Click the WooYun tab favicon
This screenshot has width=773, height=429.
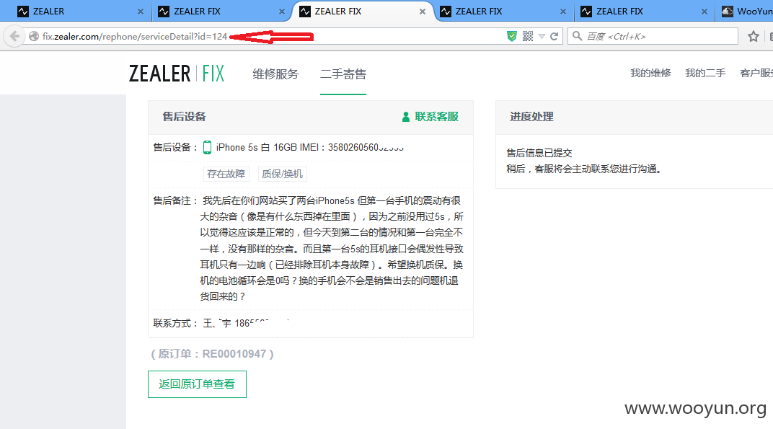point(727,12)
